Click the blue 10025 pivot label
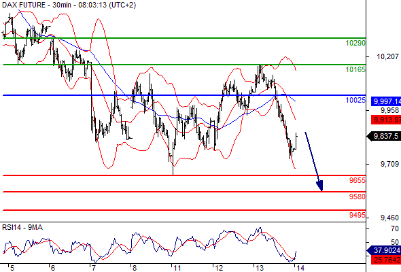 355,100
